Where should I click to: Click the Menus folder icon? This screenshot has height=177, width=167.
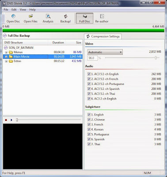point(11,52)
